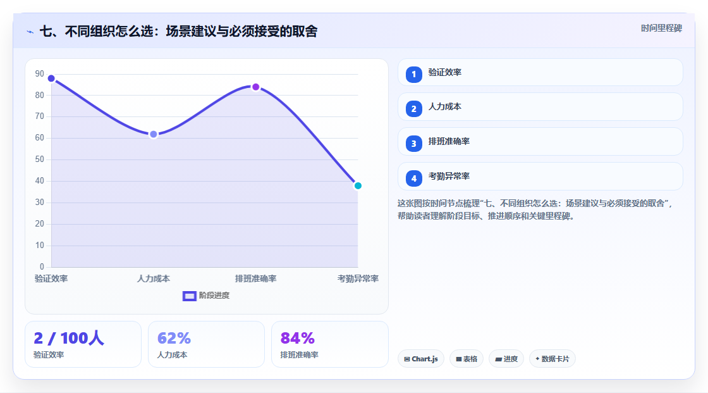Select the 人力成本 milestone row
The image size is (708, 393).
point(540,107)
